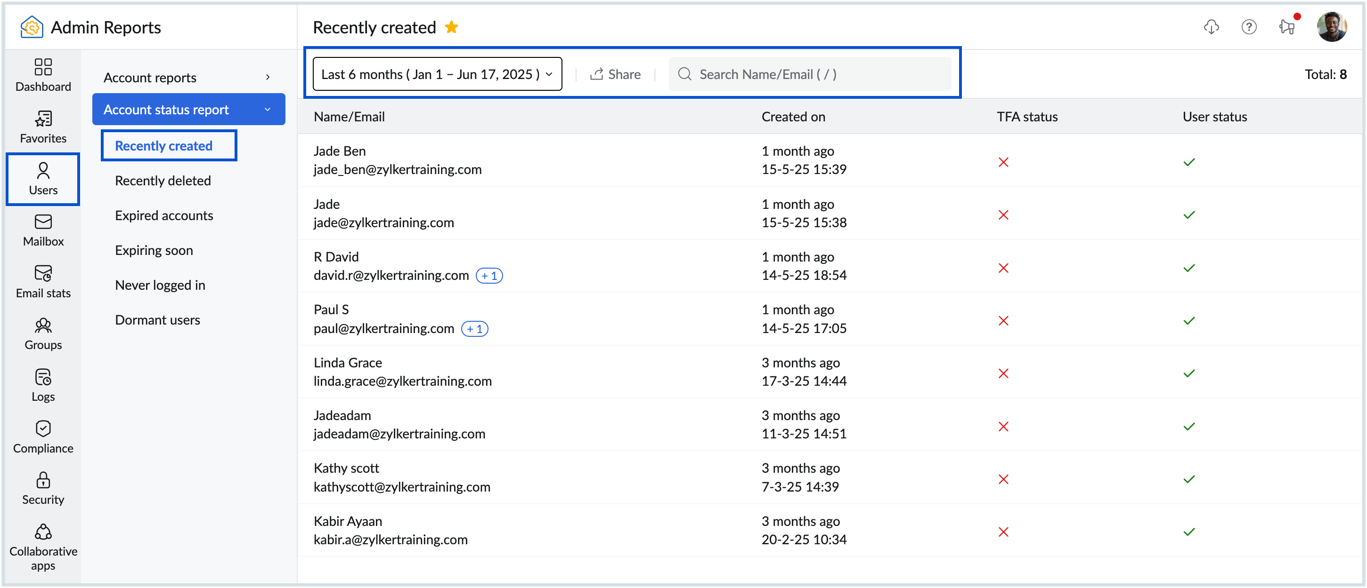
Task: Select Recently deleted report
Action: click(x=163, y=181)
